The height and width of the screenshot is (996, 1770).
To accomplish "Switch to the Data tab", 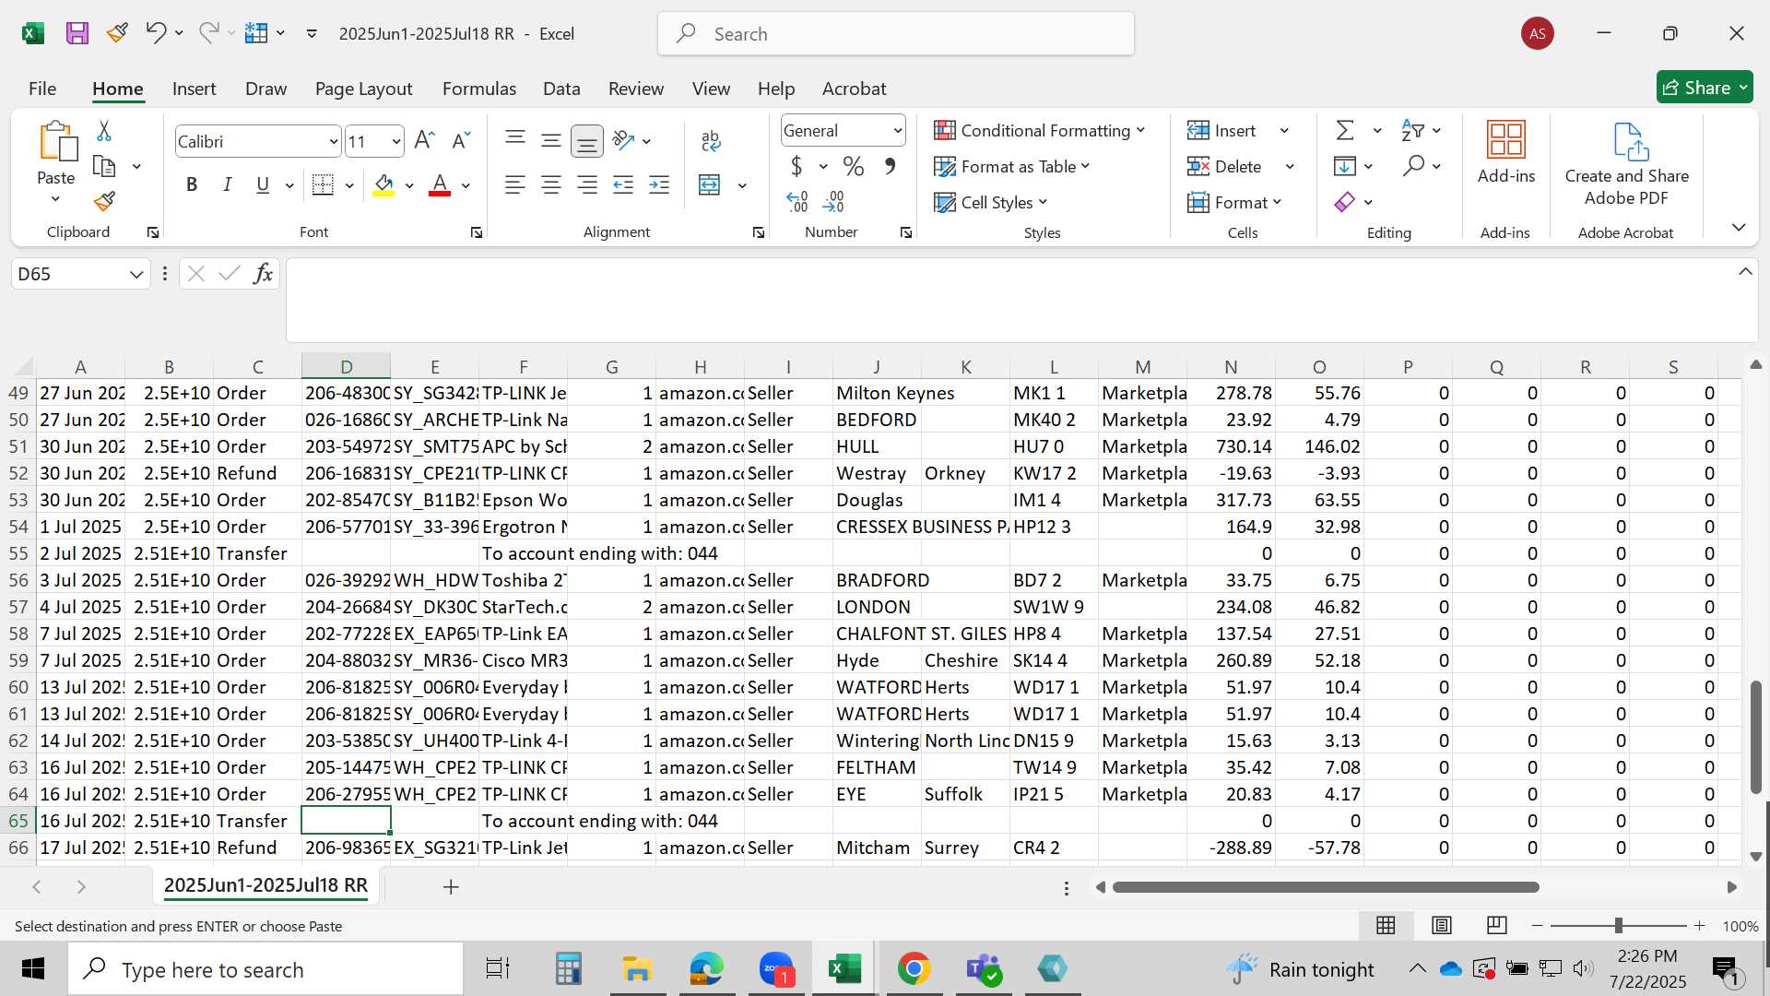I will pos(561,89).
